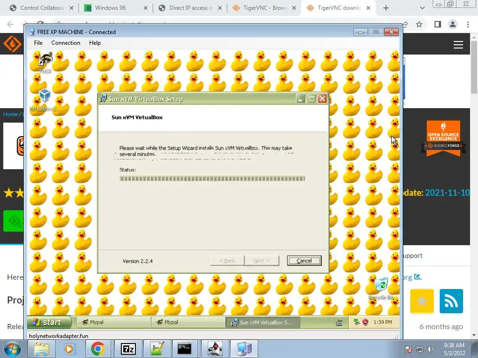Screen dimensions: 478x358
Task: Click the host volume speaker icon
Action: tap(430, 349)
